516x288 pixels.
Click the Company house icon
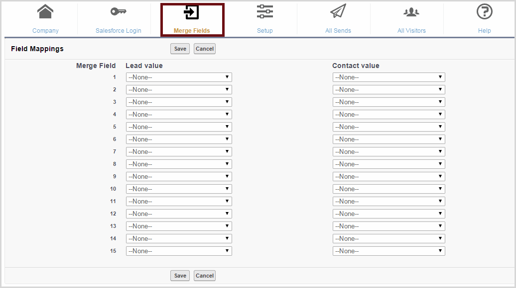click(x=45, y=11)
